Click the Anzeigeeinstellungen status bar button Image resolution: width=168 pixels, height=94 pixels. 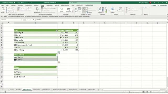point(135,92)
